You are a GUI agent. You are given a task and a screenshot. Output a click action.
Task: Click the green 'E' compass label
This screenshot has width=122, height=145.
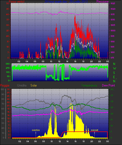coord(114,77)
